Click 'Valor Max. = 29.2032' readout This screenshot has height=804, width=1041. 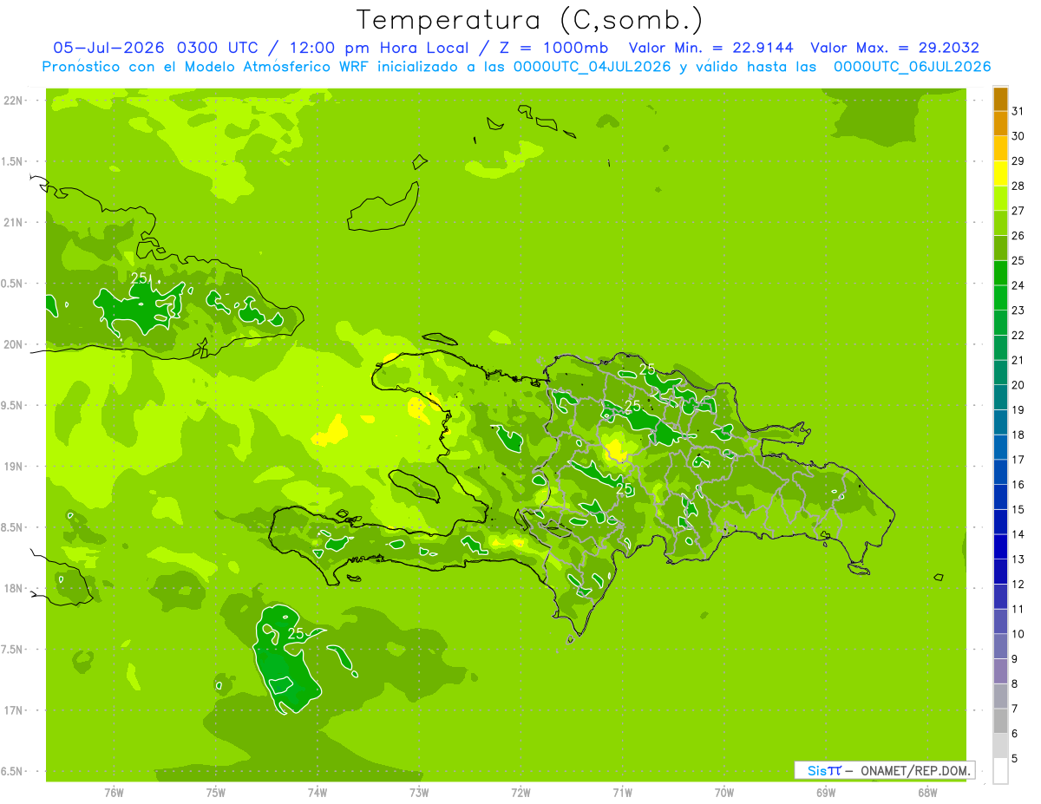click(x=895, y=48)
